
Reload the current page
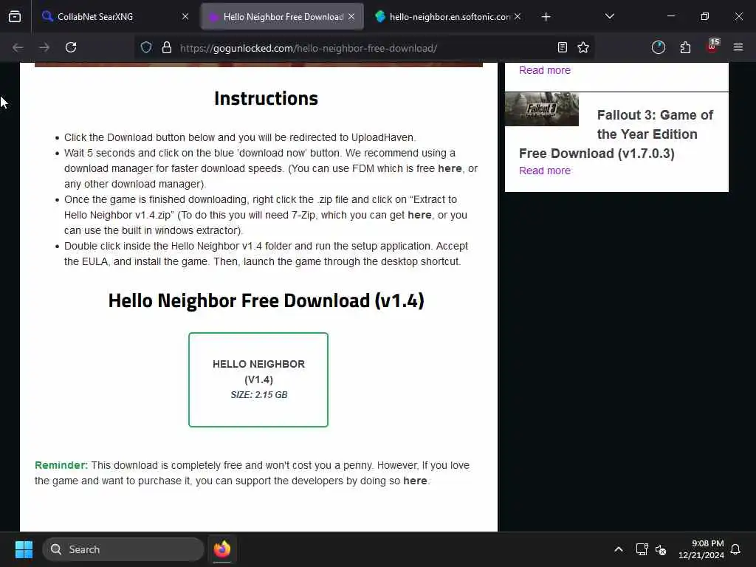71,47
